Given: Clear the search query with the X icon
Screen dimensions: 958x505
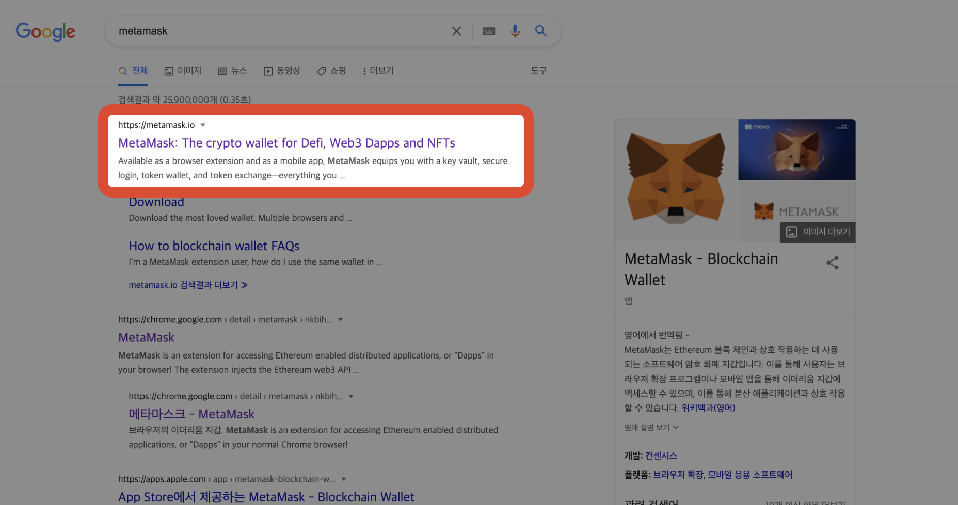Looking at the screenshot, I should [x=456, y=31].
